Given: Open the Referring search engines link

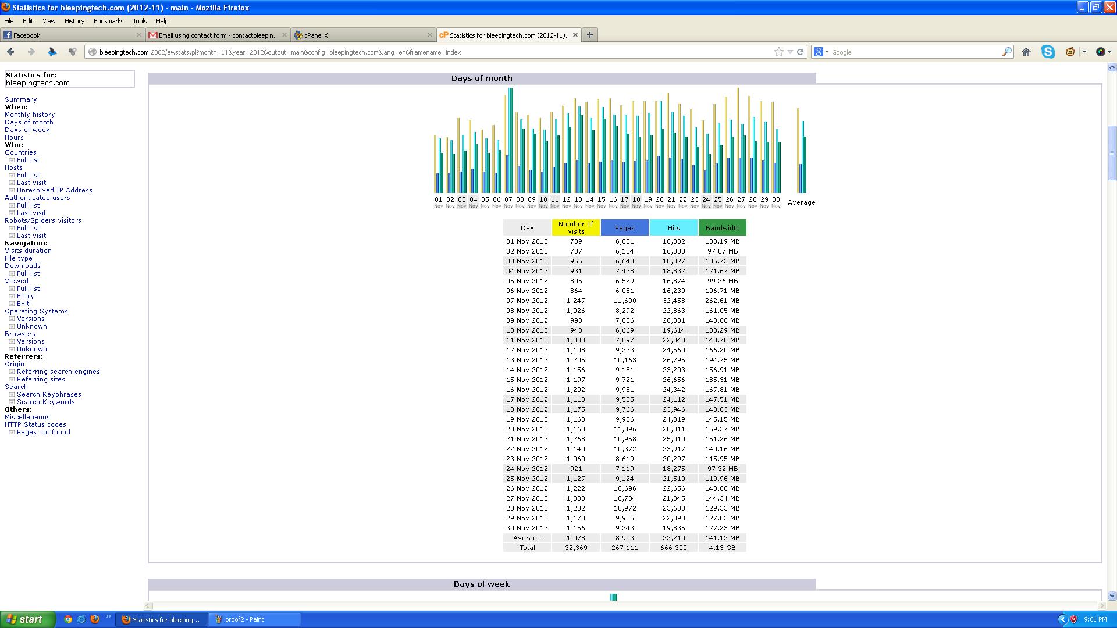Looking at the screenshot, I should (58, 372).
